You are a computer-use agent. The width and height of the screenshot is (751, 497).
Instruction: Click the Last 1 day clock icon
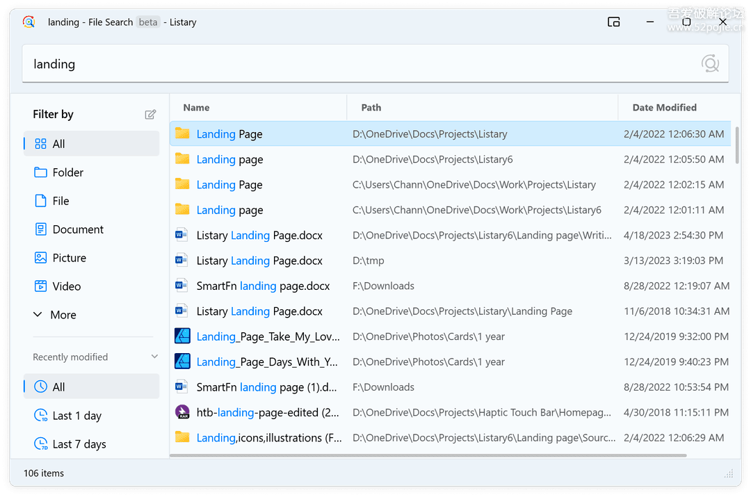[41, 415]
